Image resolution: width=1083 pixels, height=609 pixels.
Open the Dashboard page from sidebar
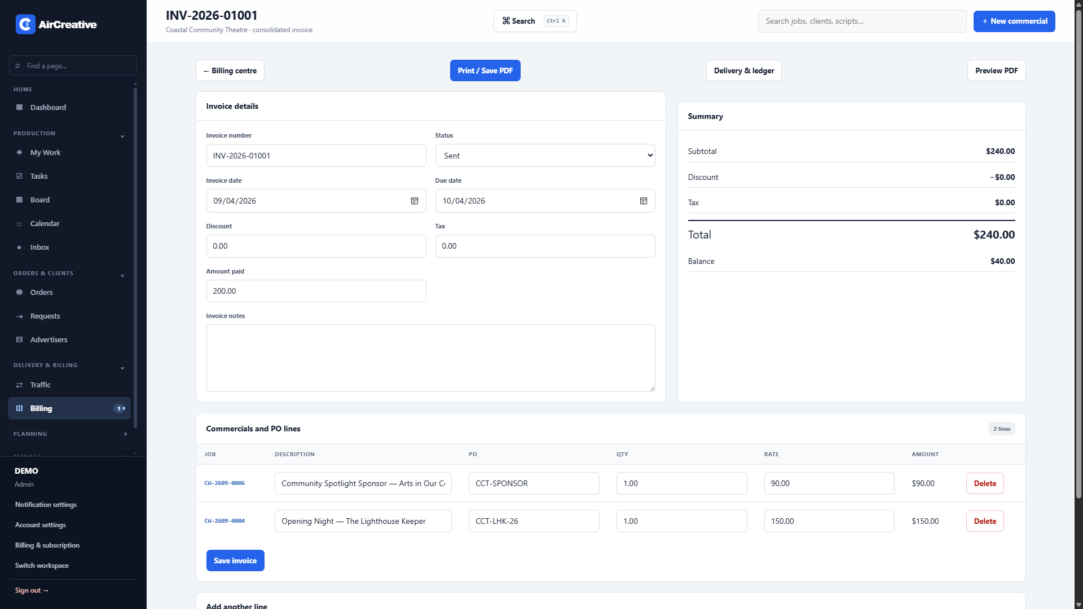coord(69,107)
